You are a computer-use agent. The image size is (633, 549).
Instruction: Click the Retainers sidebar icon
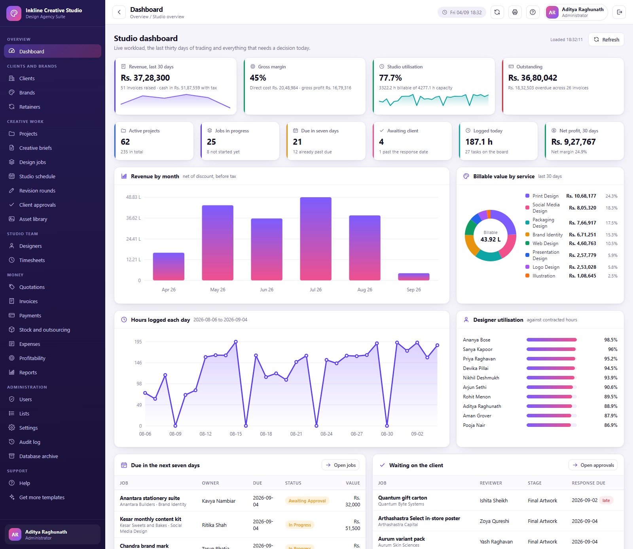coord(12,107)
